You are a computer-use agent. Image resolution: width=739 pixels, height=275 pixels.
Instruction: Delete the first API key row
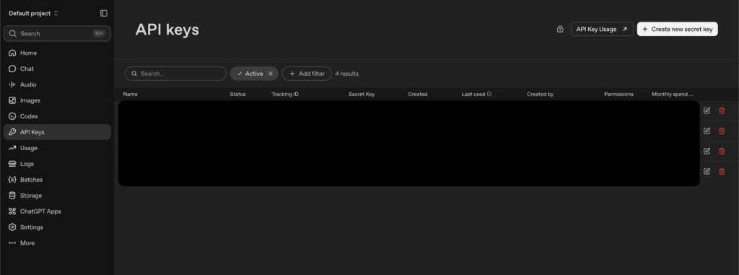point(722,111)
